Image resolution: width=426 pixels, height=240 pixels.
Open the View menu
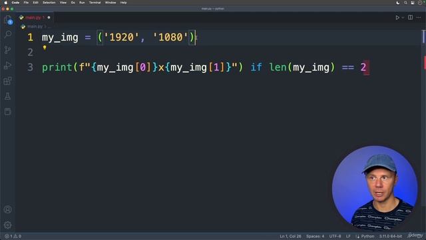click(63, 3)
